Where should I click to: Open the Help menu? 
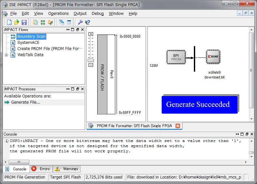pos(133,14)
